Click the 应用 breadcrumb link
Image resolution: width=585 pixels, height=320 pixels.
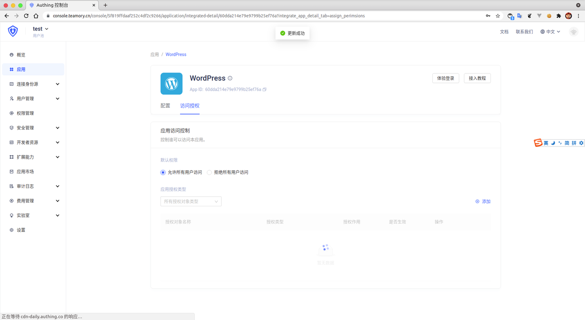click(154, 54)
